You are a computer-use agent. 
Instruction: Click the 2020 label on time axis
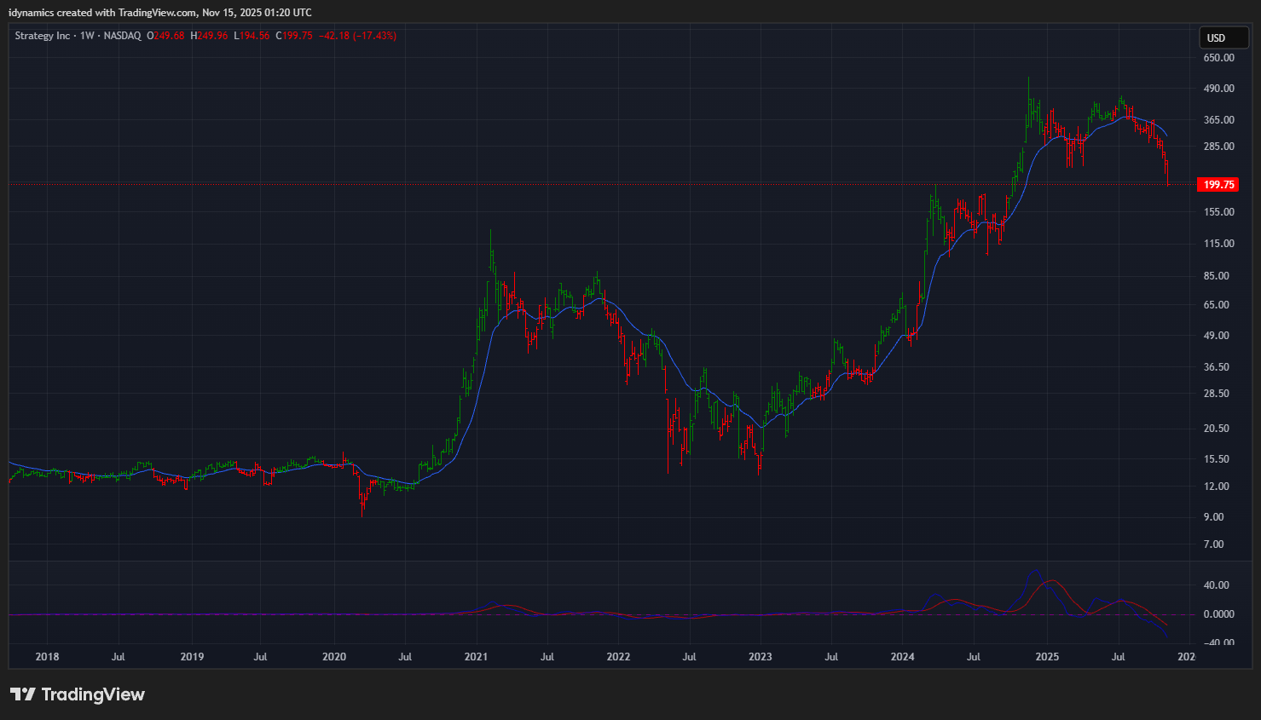[x=334, y=657]
